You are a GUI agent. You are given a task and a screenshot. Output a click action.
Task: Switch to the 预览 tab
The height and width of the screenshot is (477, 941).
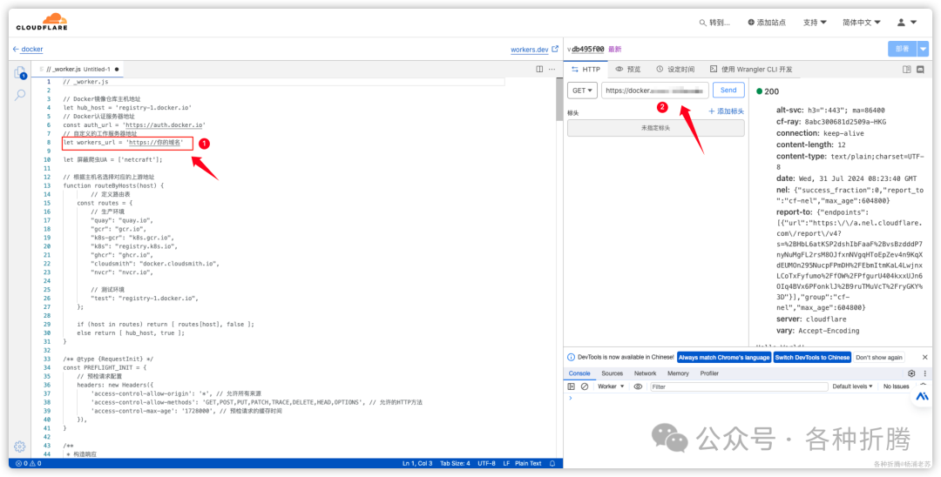tap(628, 70)
